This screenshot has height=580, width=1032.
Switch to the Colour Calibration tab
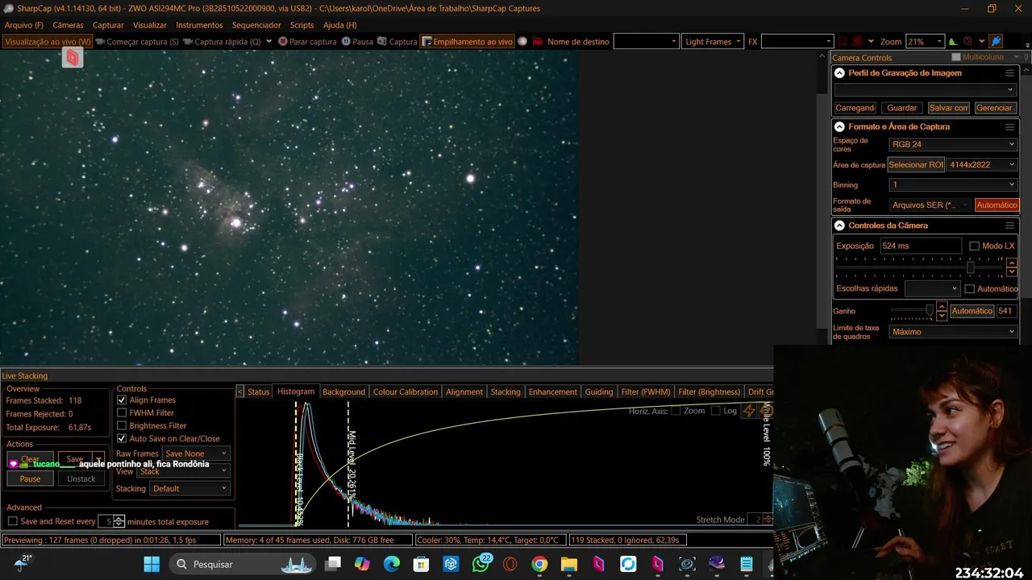(406, 391)
